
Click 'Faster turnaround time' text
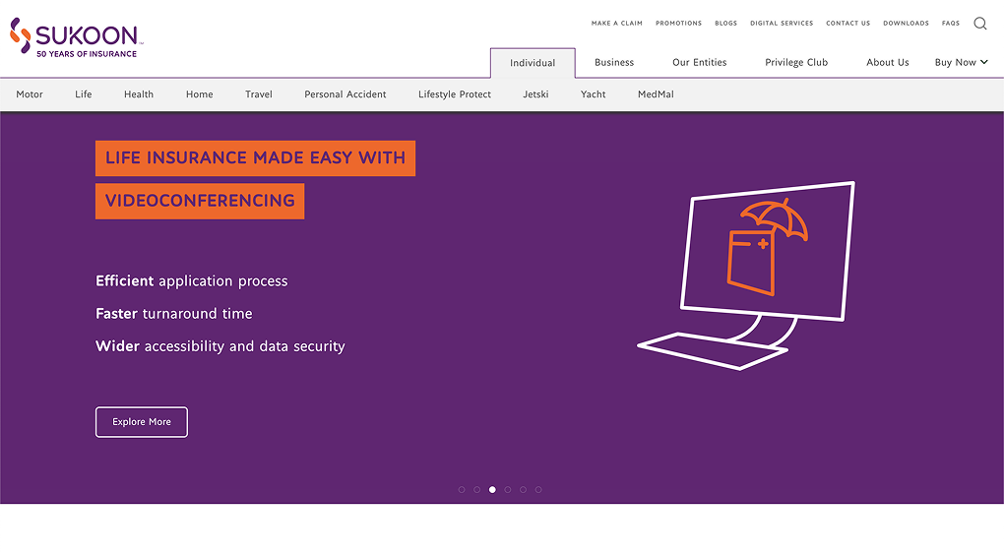pyautogui.click(x=173, y=314)
